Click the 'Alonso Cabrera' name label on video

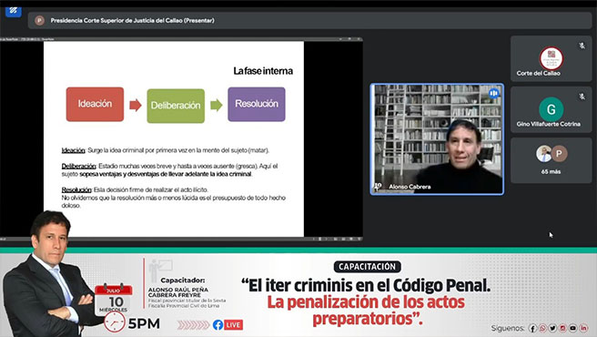click(x=410, y=187)
